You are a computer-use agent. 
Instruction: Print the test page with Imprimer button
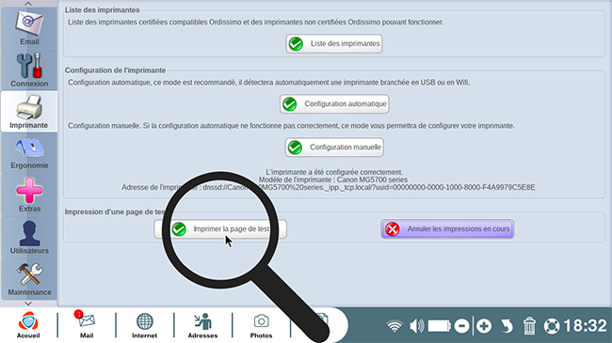pyautogui.click(x=220, y=229)
